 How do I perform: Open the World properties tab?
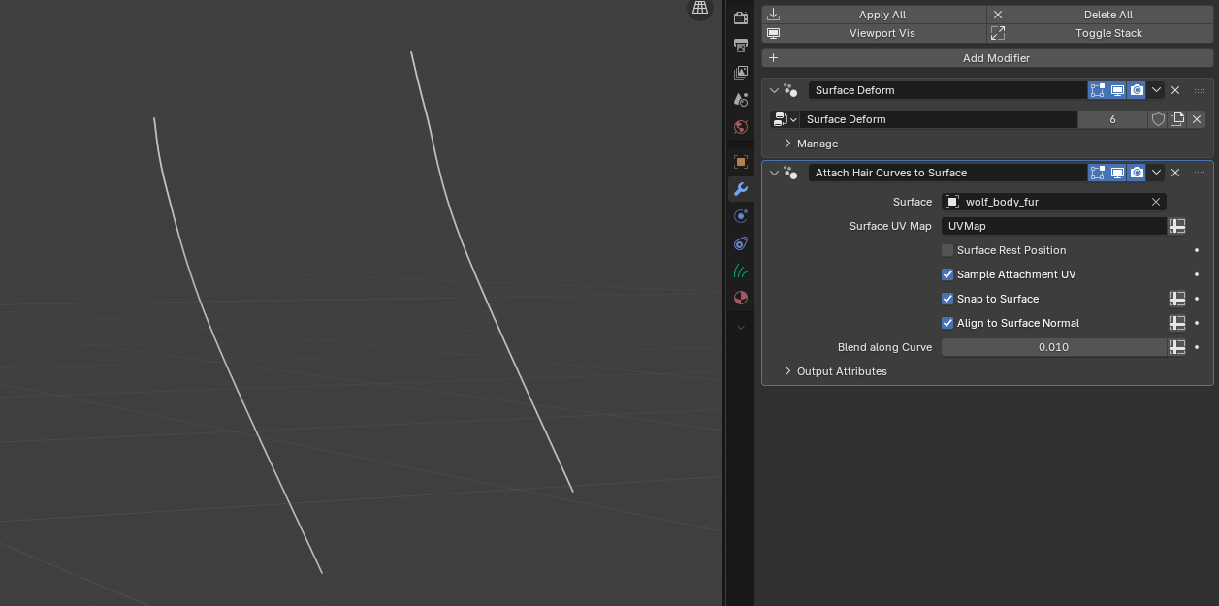point(741,127)
